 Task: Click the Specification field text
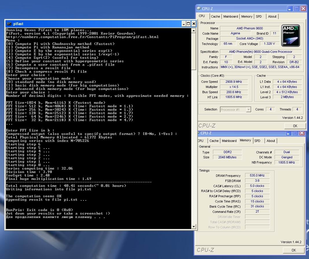click(260, 52)
